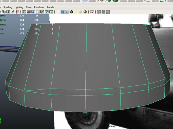This screenshot has height=129, width=173.
Task: Open the Shading dropdown menu
Action: click(x=7, y=7)
